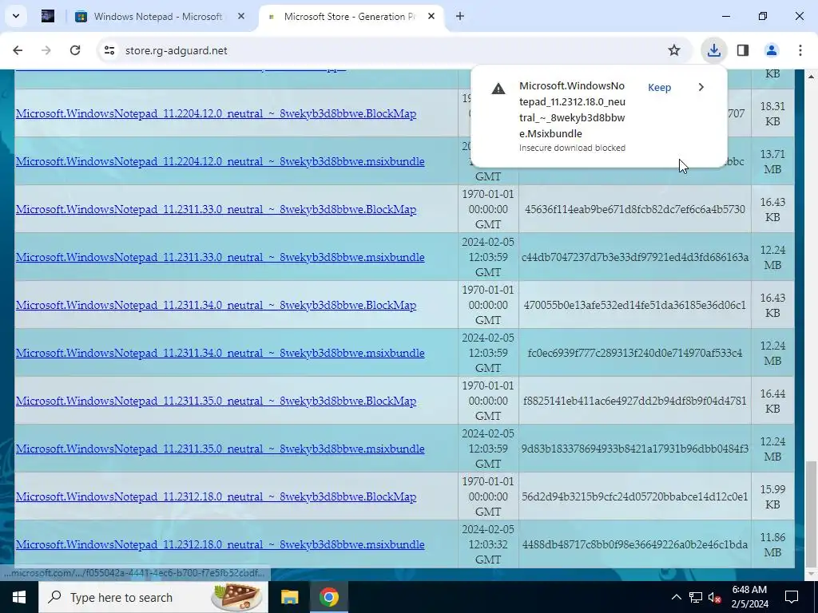This screenshot has height=613, width=818.
Task: Download Notepad 11.2311.33.0 BlockMap file
Action: click(x=216, y=210)
